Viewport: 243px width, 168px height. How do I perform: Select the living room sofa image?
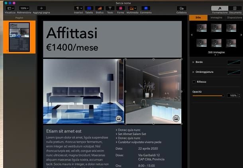pos(84,91)
